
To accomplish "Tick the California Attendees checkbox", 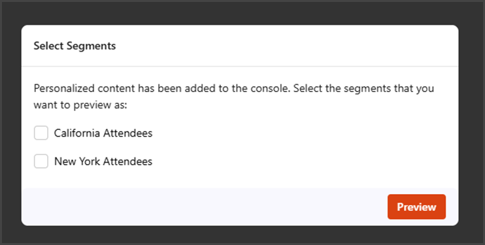I will [41, 133].
